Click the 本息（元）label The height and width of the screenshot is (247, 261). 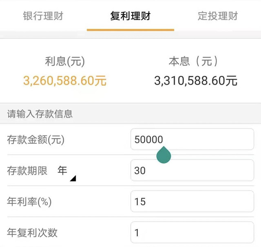(193, 61)
